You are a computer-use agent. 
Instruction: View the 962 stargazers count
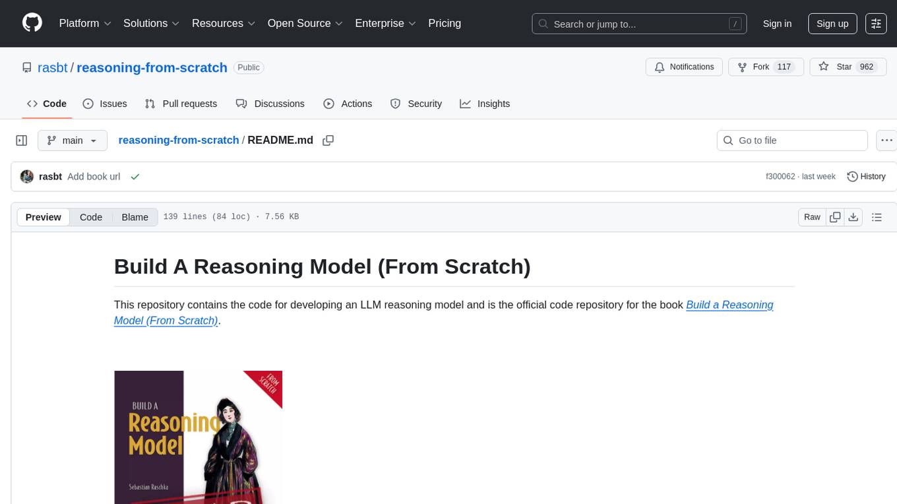867,67
